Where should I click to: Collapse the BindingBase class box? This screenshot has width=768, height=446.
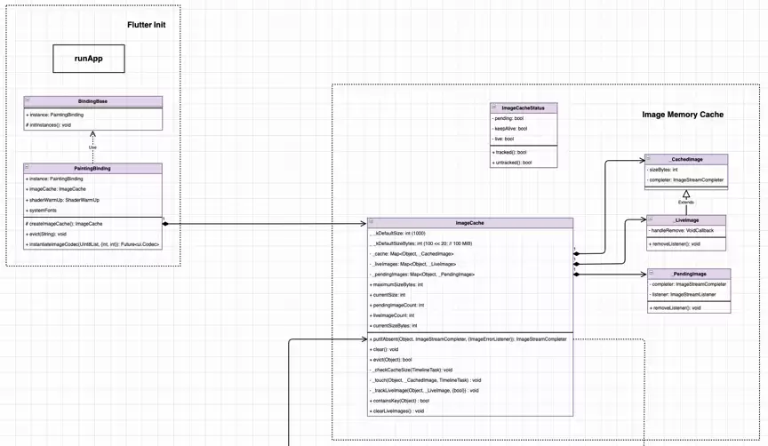[x=28, y=100]
